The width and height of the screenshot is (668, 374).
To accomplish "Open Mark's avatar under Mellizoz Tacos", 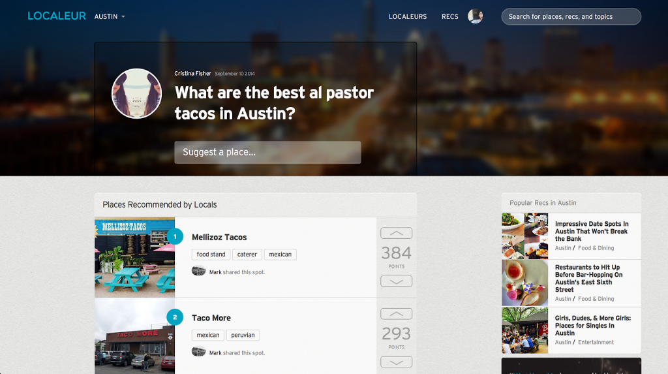I will pos(198,271).
